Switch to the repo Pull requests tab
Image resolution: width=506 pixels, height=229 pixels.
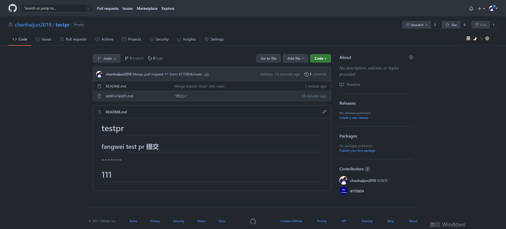coord(73,39)
